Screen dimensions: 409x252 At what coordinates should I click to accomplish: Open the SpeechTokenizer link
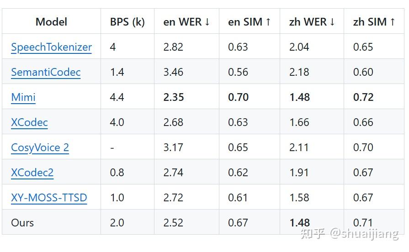[x=51, y=47]
